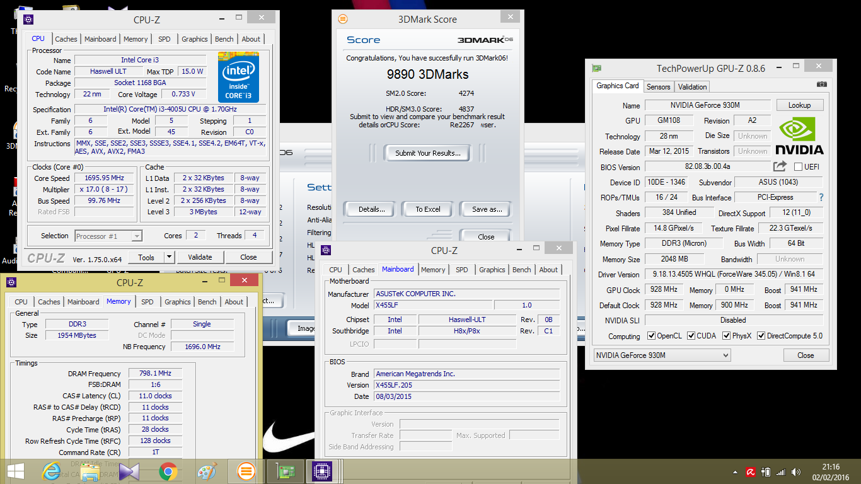Click the Save as button in 3DMark Score
Screen dimensions: 861x484
487,209
